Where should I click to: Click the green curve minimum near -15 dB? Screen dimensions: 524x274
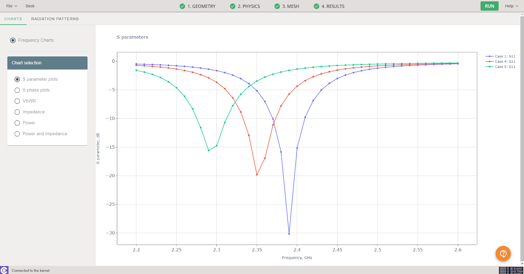coord(209,151)
